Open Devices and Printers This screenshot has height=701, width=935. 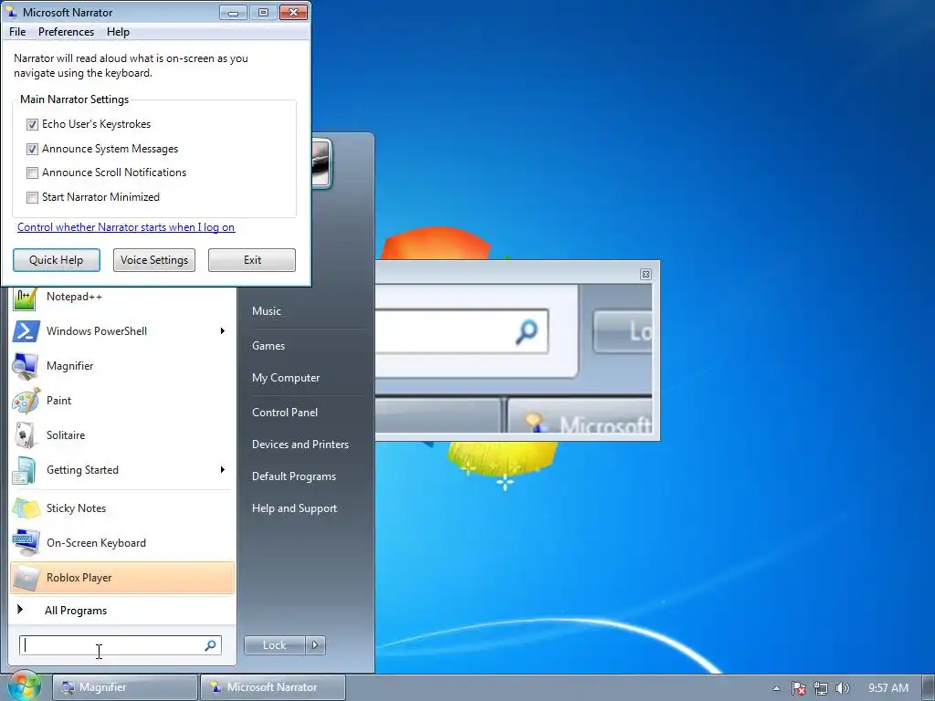(x=299, y=445)
